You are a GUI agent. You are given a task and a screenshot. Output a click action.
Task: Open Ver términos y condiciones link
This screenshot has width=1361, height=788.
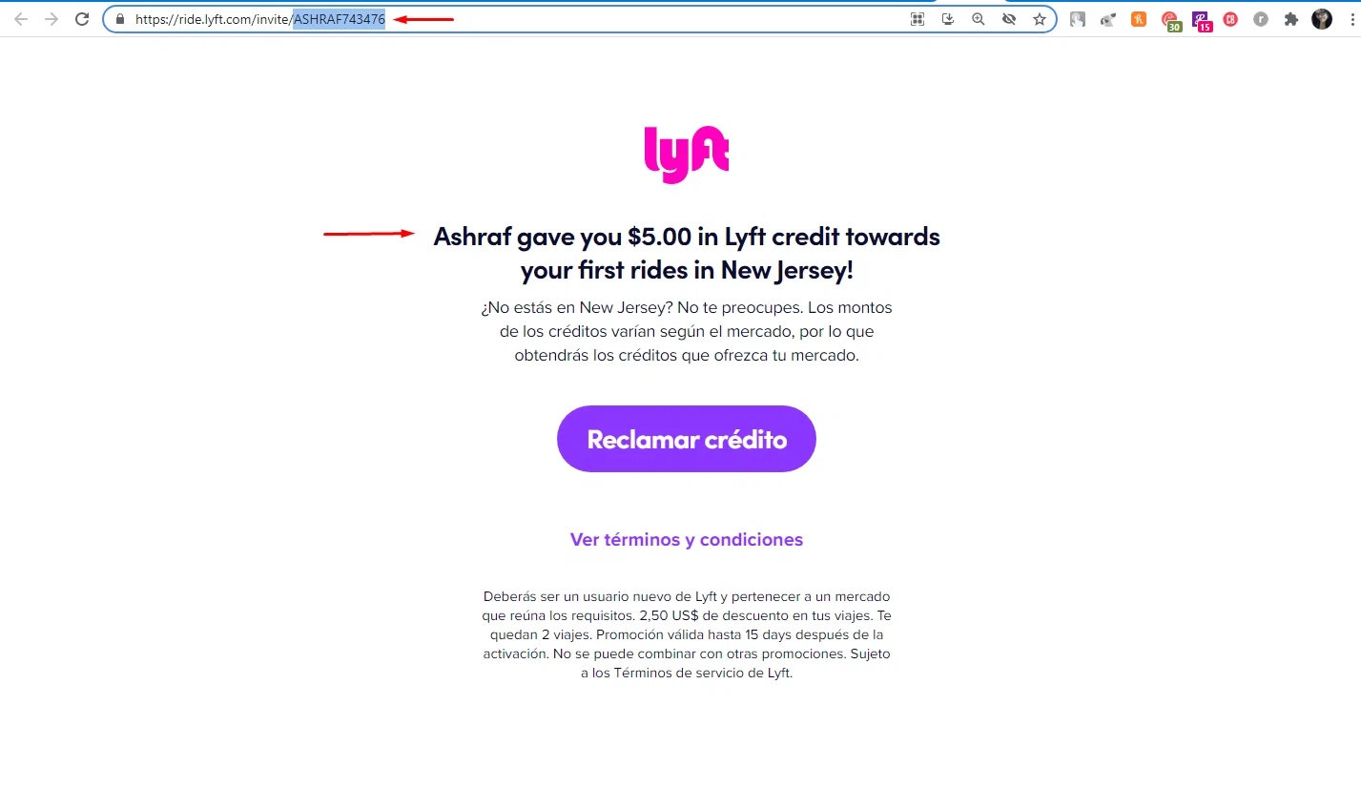click(687, 540)
